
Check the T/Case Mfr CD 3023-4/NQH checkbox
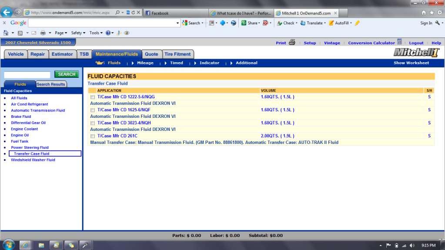(x=93, y=123)
